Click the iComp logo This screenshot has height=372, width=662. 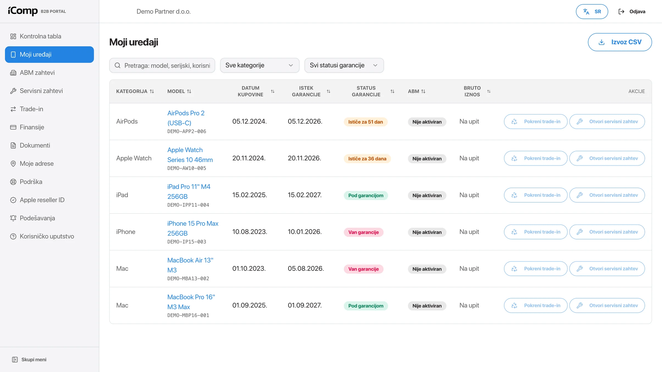point(23,11)
